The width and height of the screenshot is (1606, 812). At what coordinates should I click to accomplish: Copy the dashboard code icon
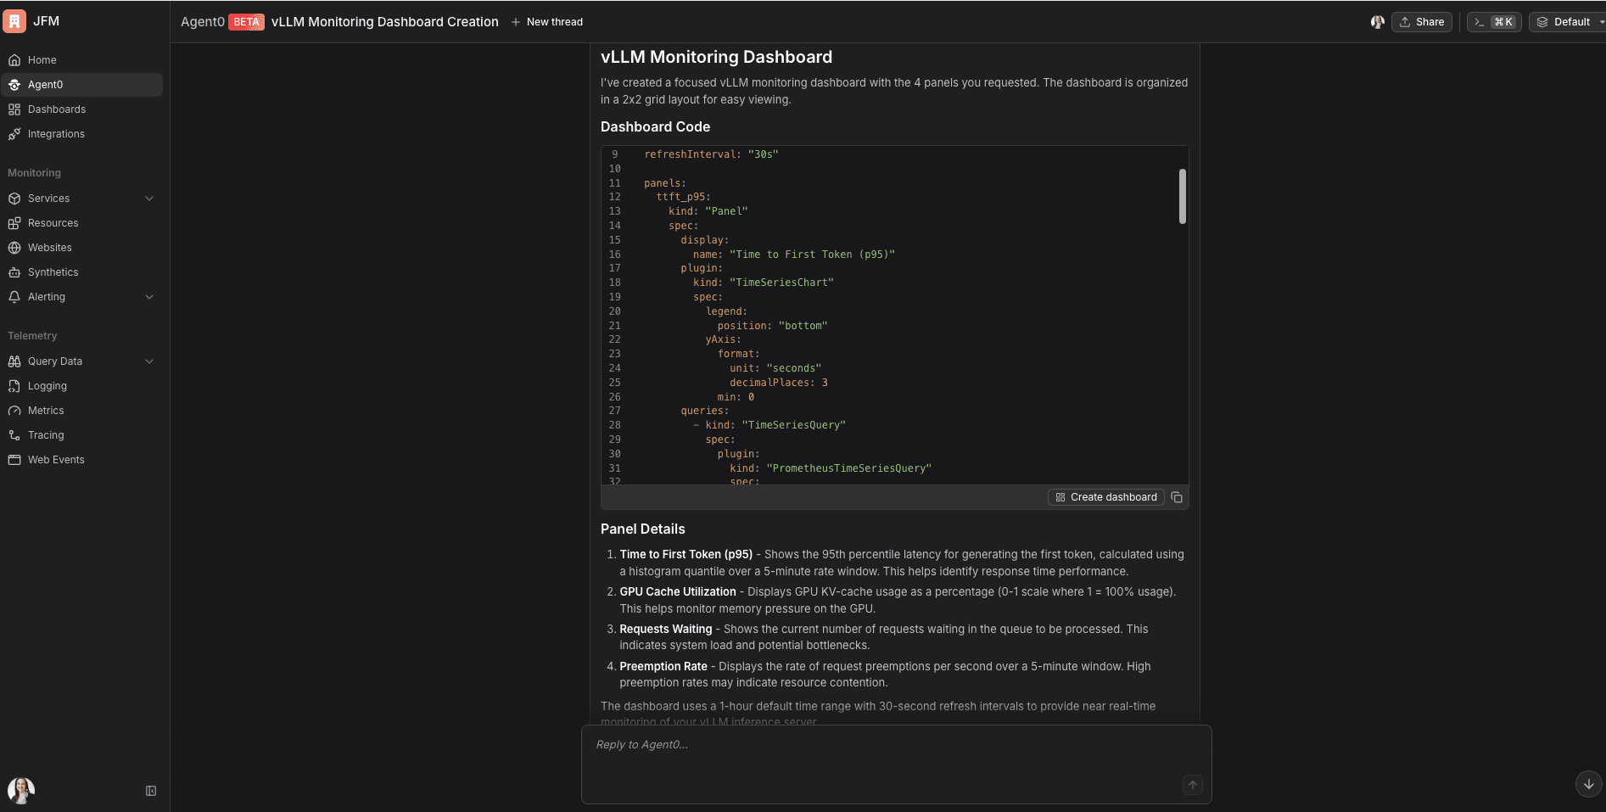click(1177, 497)
